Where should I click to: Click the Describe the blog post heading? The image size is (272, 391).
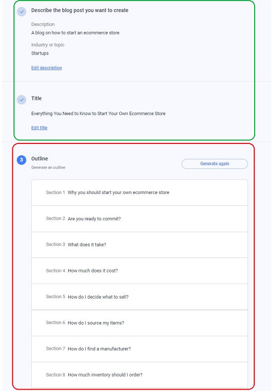80,10
